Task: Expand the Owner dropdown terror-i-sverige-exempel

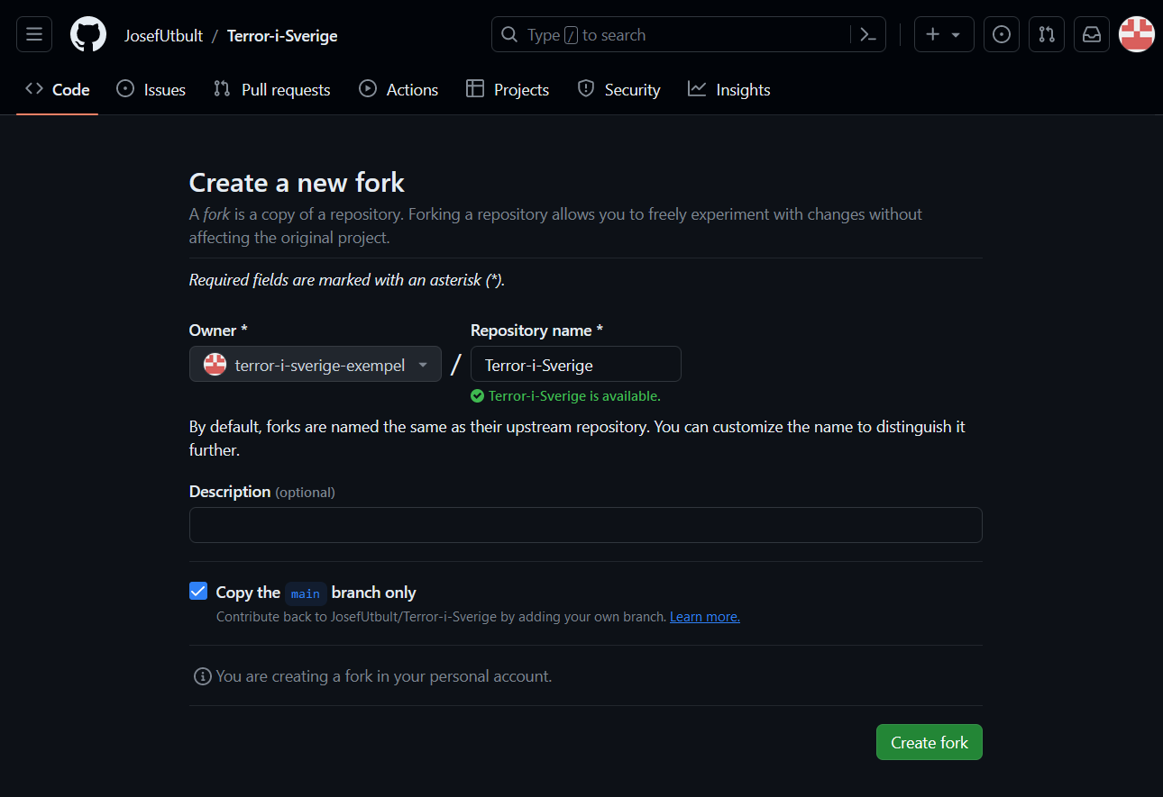Action: (316, 365)
